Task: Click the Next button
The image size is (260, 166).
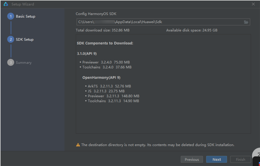Action: (x=217, y=159)
